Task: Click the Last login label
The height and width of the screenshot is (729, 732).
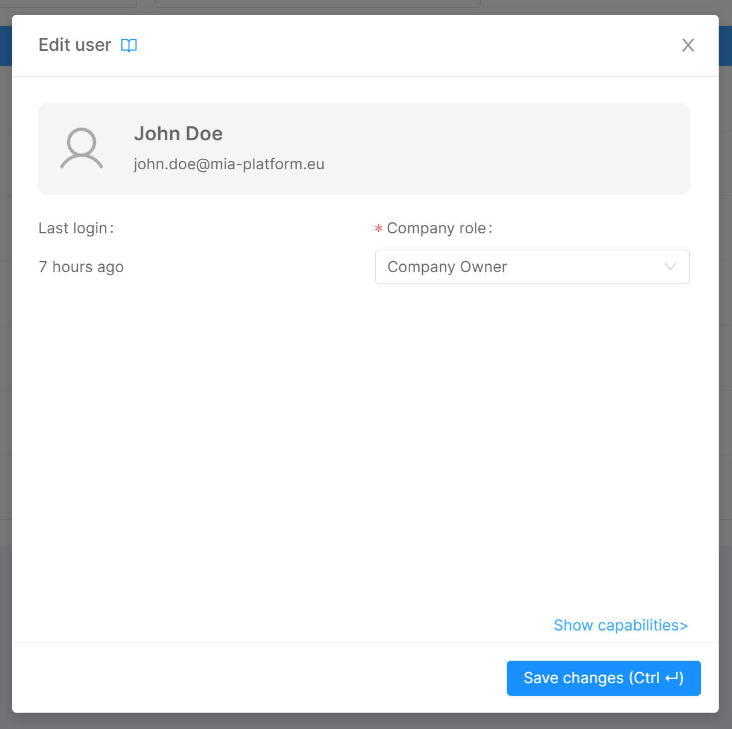Action: (x=76, y=228)
